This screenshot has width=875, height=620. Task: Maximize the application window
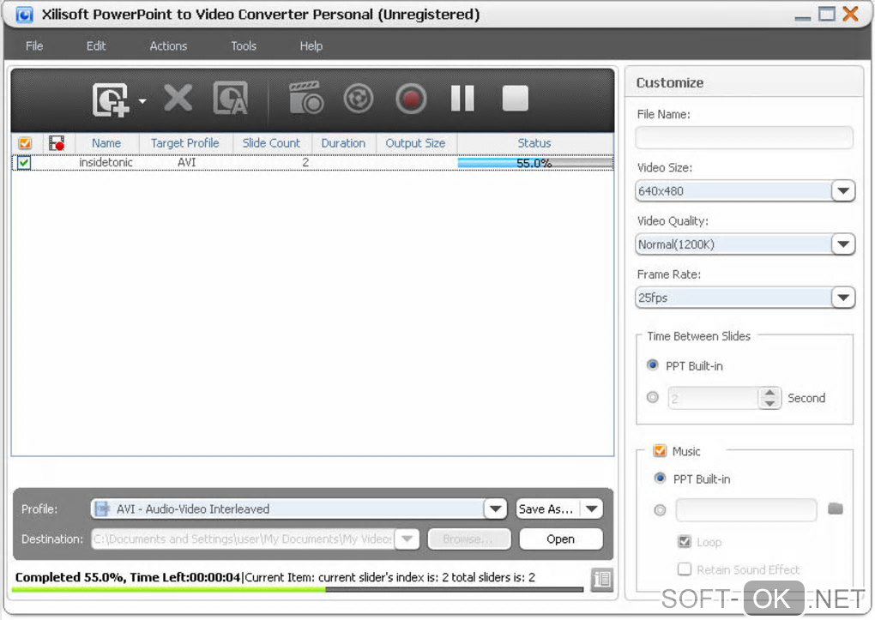click(827, 14)
